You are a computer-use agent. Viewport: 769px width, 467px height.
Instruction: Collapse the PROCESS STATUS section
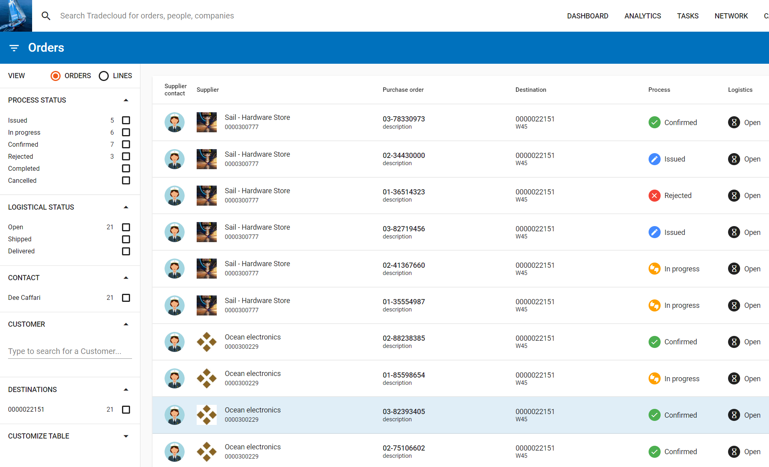coord(126,100)
